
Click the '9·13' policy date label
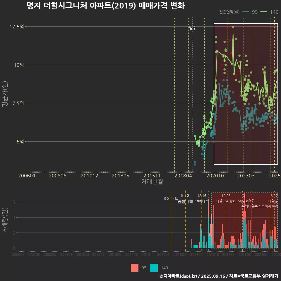pyautogui.click(x=185, y=196)
